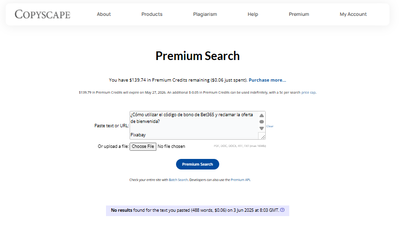Screen dimensions: 401x230
Task: Open the Plagiarism menu
Action: pos(205,14)
